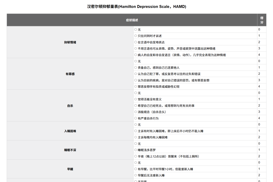273x182 pixels.
Task: Click score 1 in the 只在问到时才诉述 row
Action: tap(259, 36)
